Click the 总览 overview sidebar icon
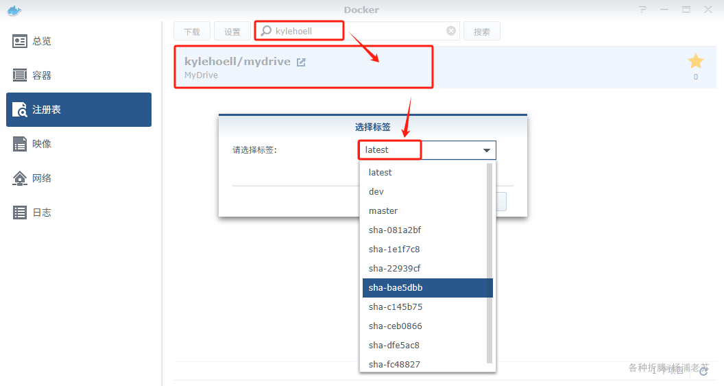This screenshot has height=386, width=724. [19, 41]
